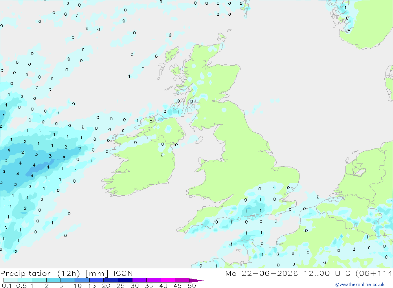The width and height of the screenshot is (393, 288).
Task: Click the '15' legend scale label
Action: [x=92, y=286]
